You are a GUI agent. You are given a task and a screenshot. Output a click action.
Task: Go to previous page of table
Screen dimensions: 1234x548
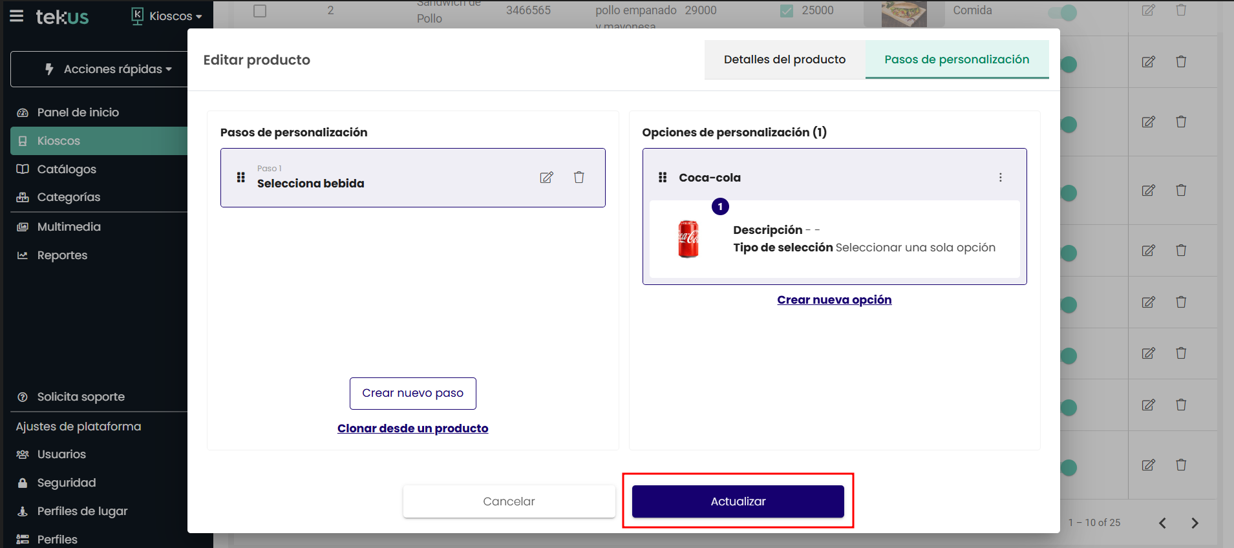(1162, 523)
